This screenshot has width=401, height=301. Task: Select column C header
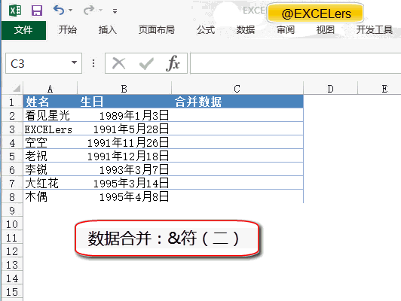click(237, 89)
